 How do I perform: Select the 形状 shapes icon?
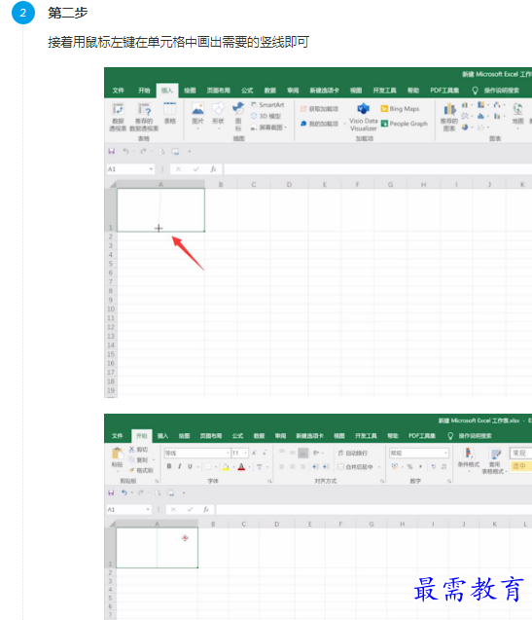click(218, 113)
